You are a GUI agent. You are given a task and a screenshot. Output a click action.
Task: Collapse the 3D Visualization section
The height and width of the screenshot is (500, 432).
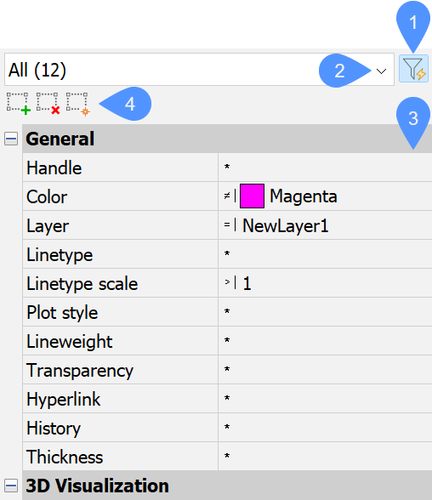point(11,486)
